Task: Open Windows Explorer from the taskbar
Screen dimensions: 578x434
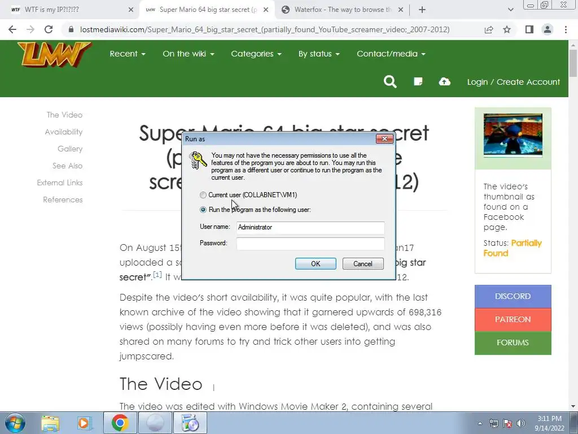Action: [x=50, y=423]
